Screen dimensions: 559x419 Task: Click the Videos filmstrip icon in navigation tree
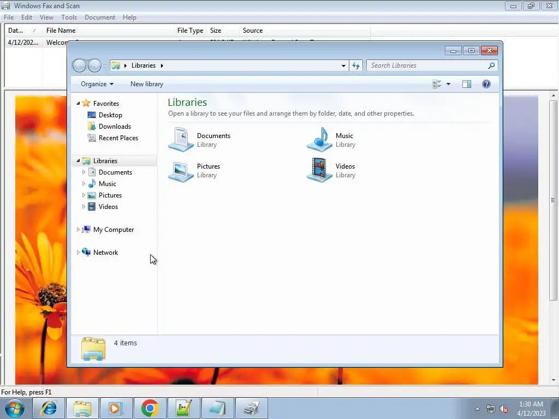[x=92, y=207]
